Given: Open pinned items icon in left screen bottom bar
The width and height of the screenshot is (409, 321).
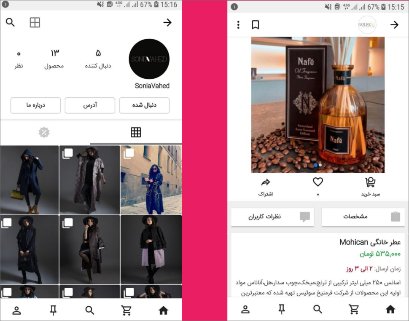Looking at the screenshot, I should click(x=53, y=310).
